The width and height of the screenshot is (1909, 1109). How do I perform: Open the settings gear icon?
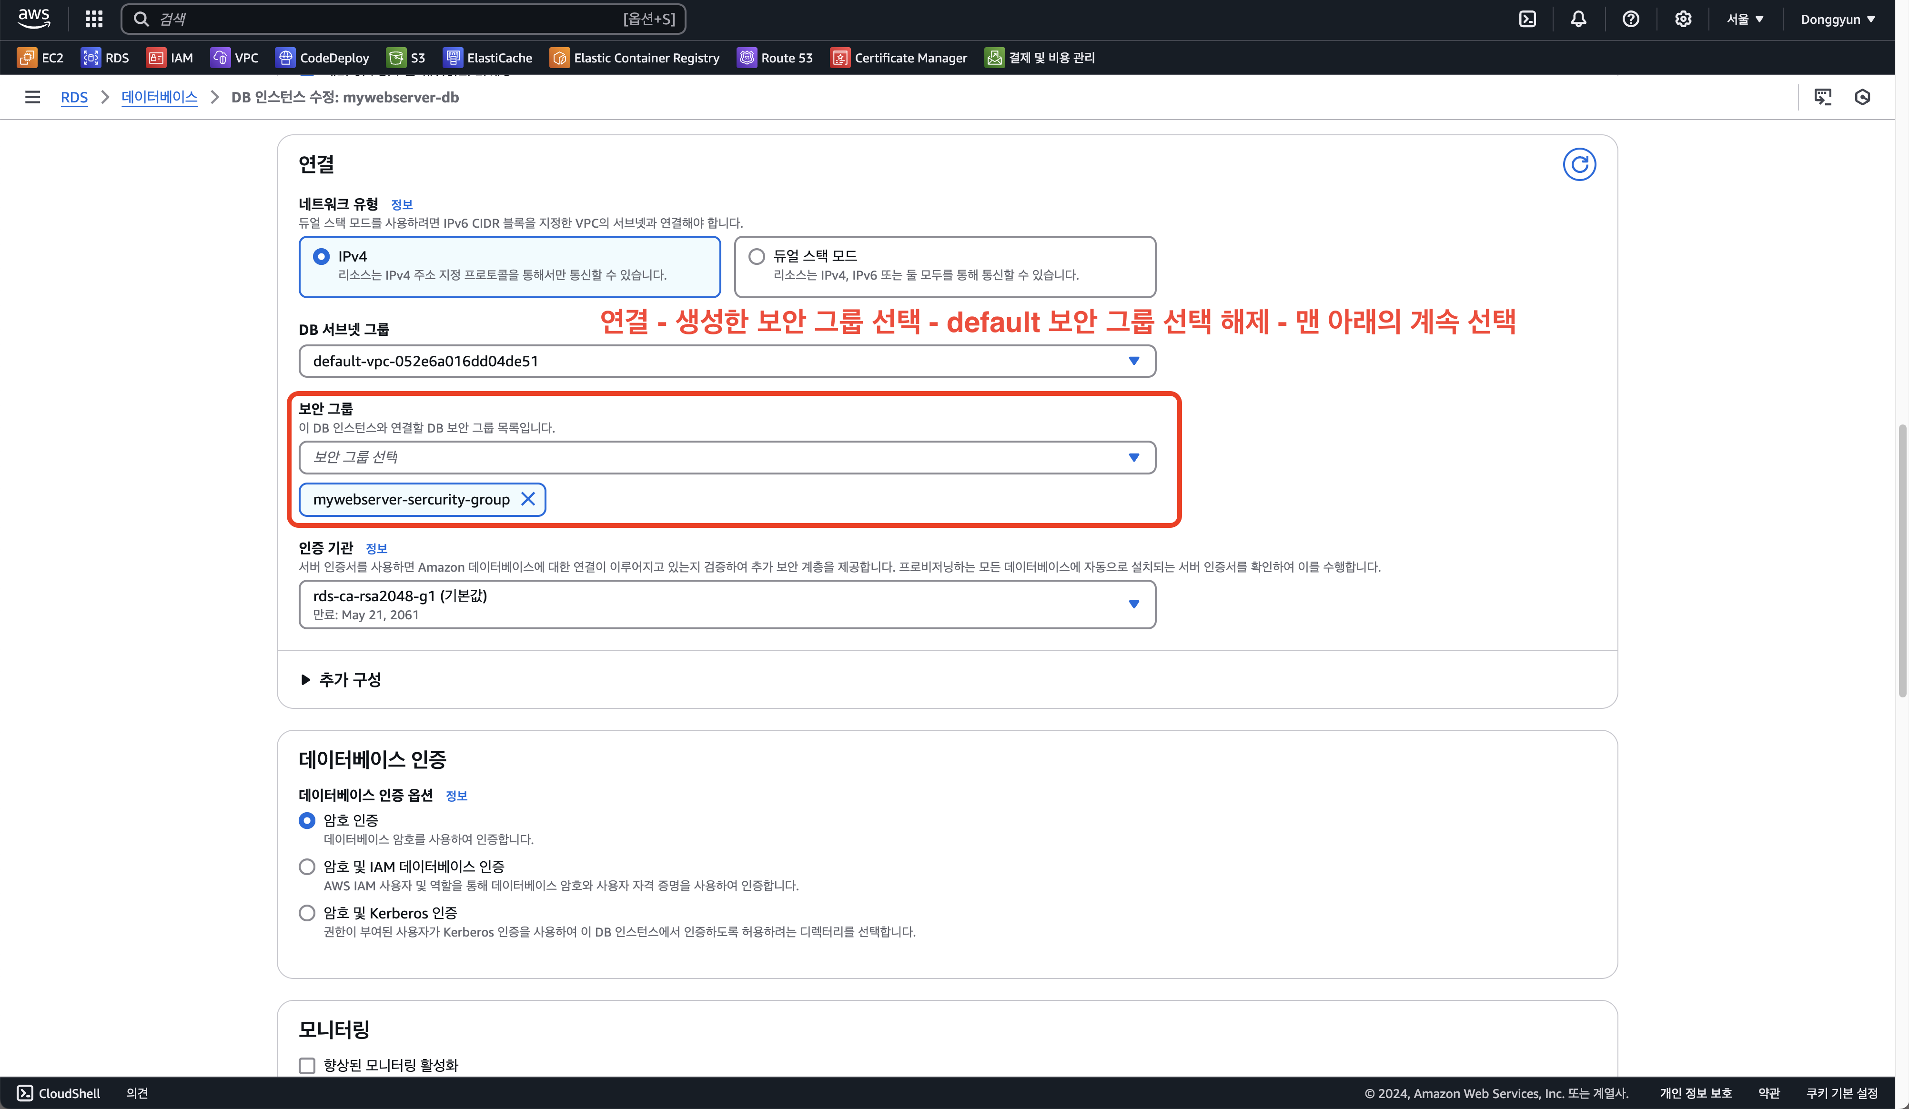1683,19
